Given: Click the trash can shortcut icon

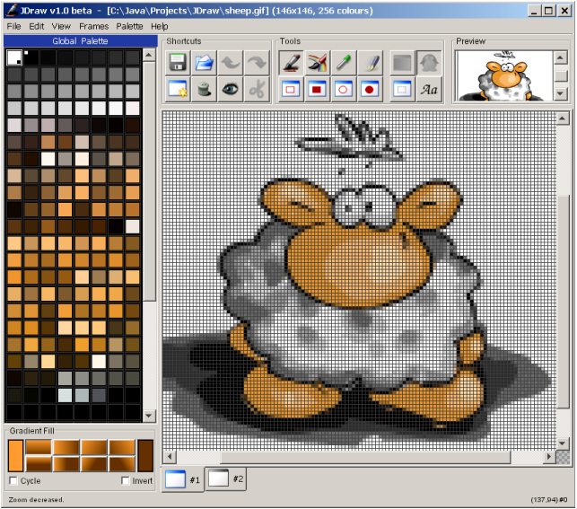Looking at the screenshot, I should [x=204, y=89].
